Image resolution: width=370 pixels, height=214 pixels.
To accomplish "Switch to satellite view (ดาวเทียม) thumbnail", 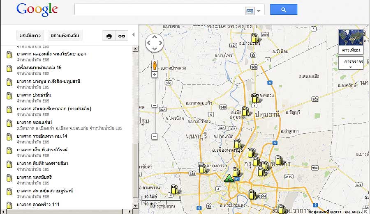I will (x=351, y=42).
